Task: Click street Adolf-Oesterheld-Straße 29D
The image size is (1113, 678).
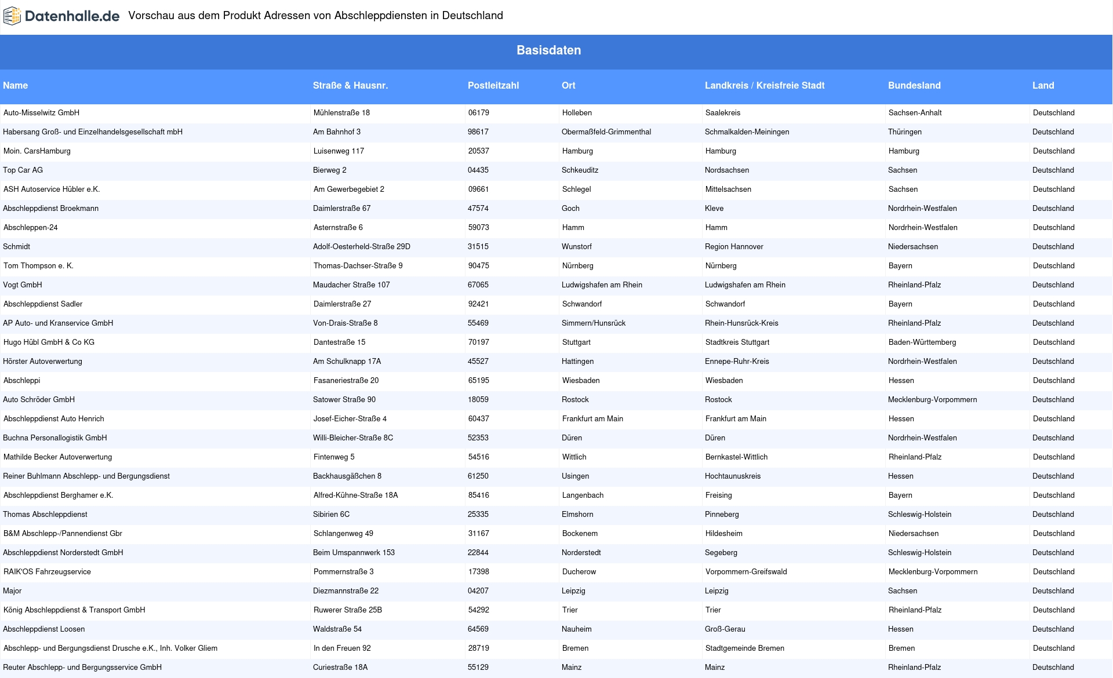Action: pos(362,247)
